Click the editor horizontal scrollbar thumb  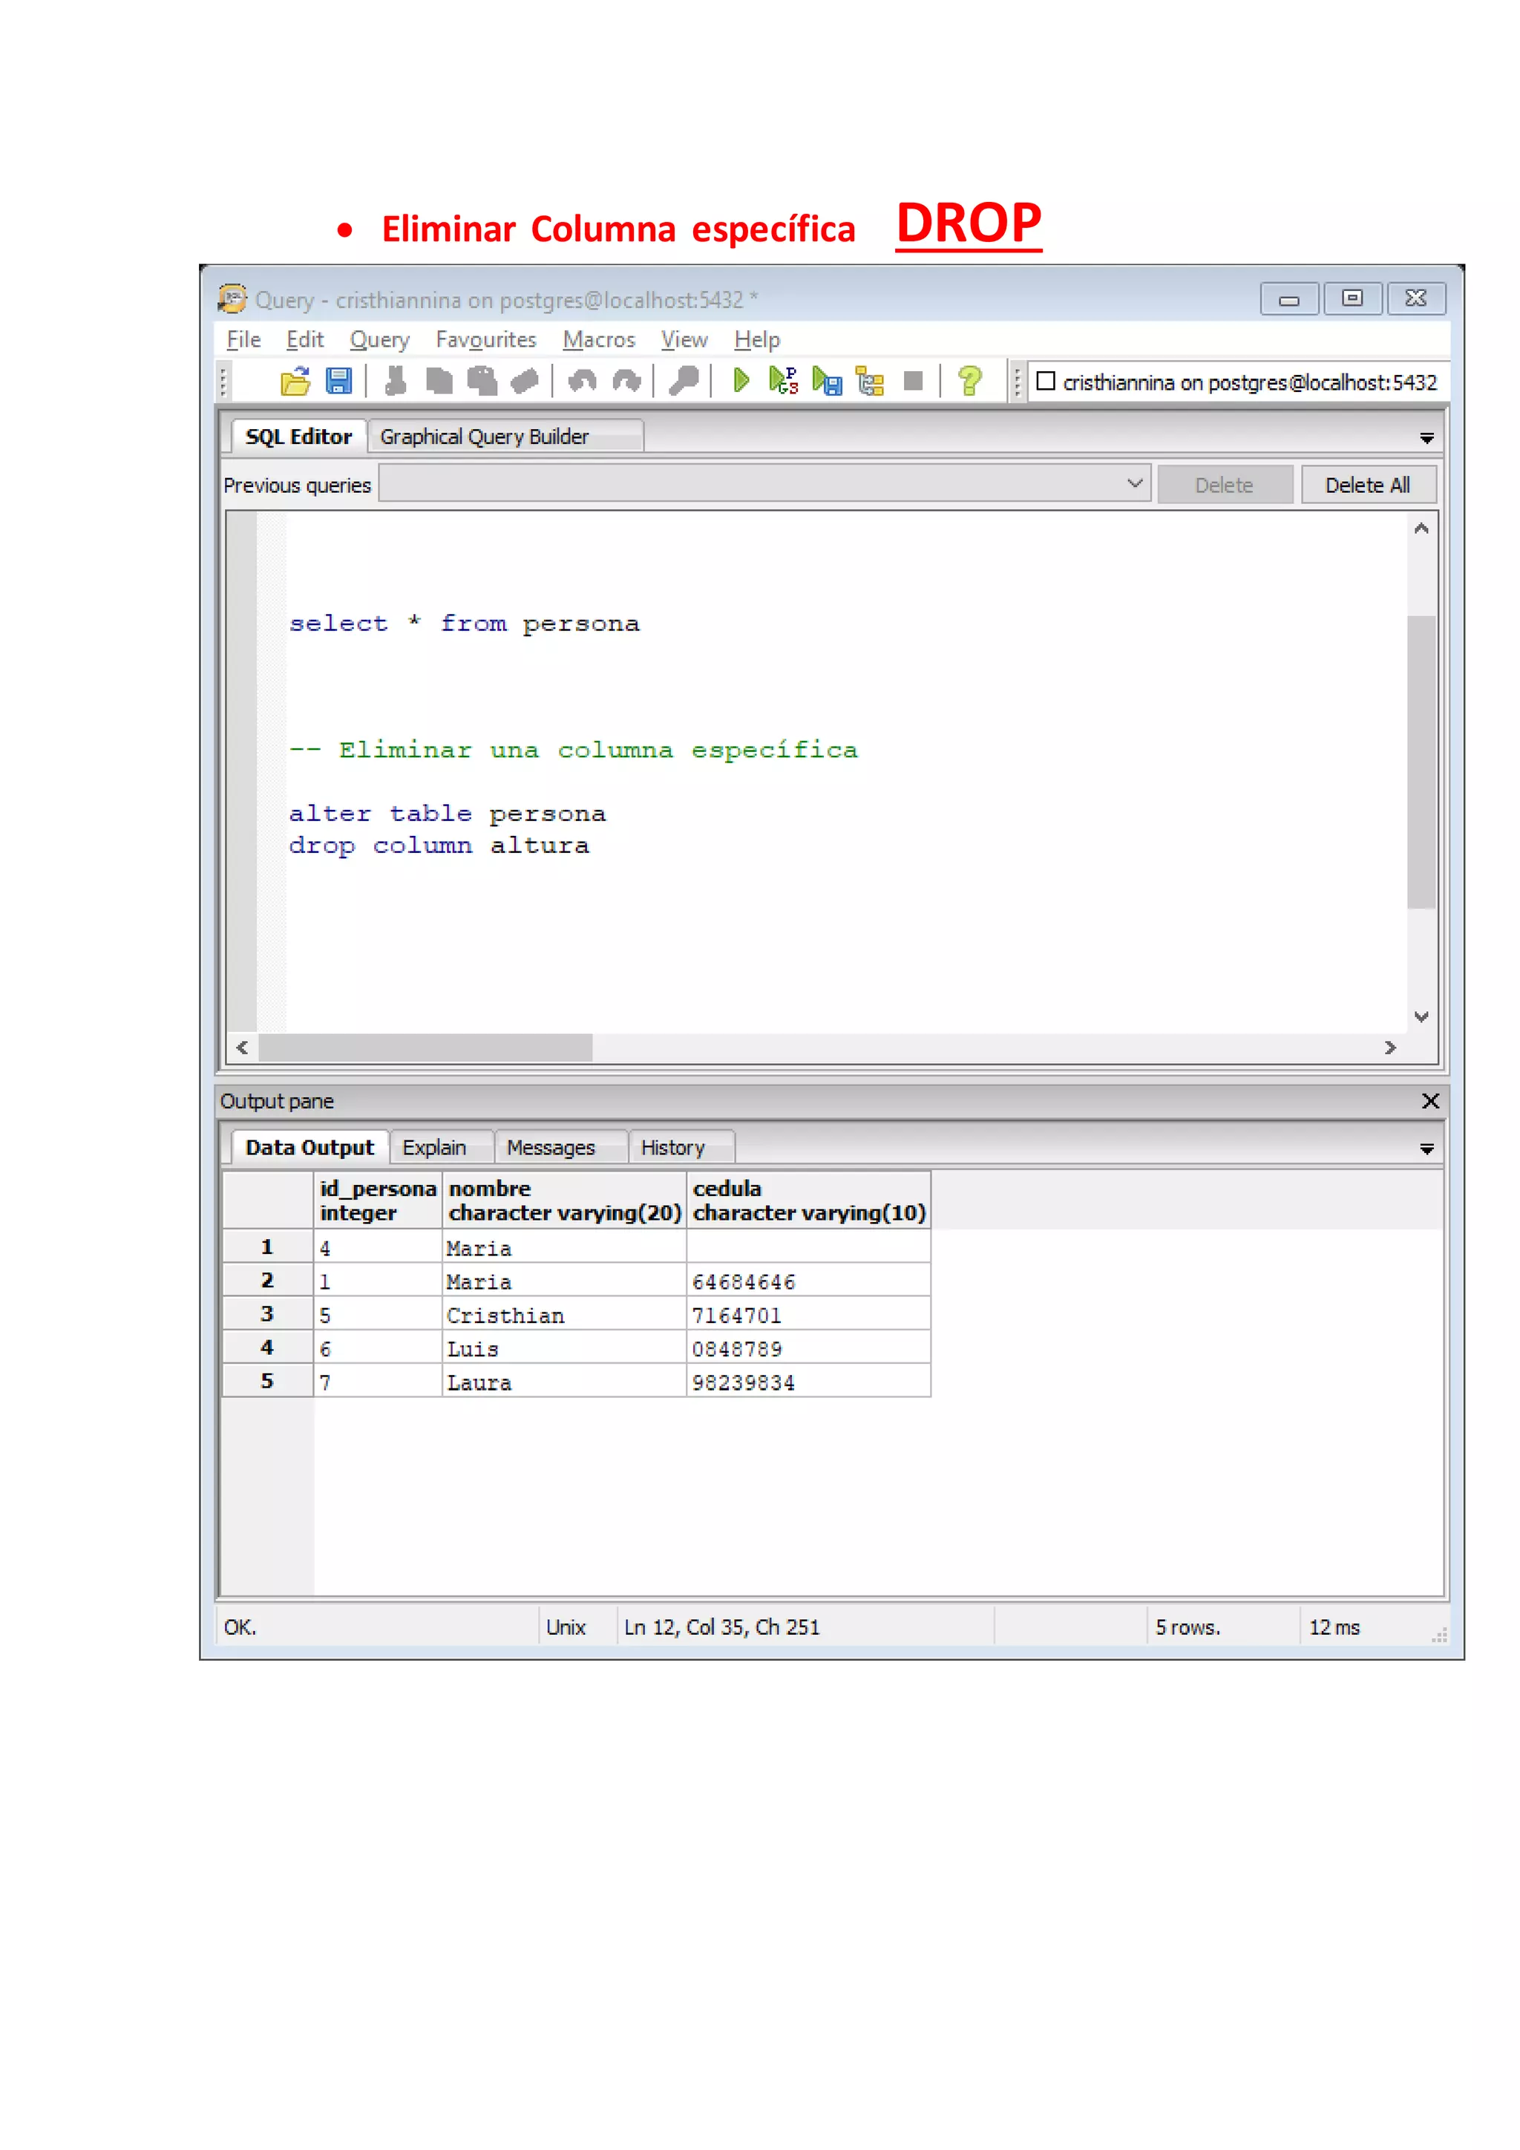426,1047
